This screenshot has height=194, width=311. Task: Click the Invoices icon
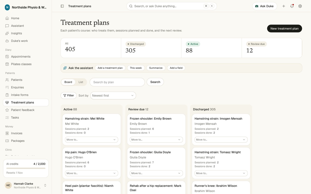click(7, 133)
